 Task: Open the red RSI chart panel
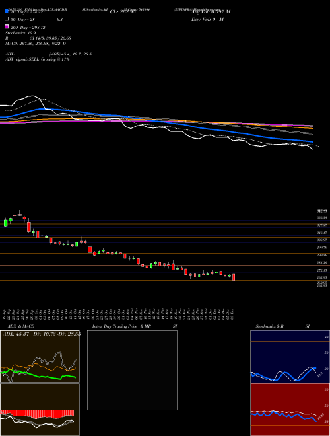tap(290, 410)
